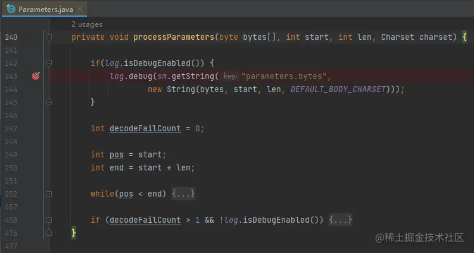Close the Parameters.java tab
Image resolution: width=474 pixels, height=253 pixels.
click(80, 9)
